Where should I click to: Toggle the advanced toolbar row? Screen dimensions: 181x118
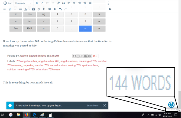pos(90,3)
